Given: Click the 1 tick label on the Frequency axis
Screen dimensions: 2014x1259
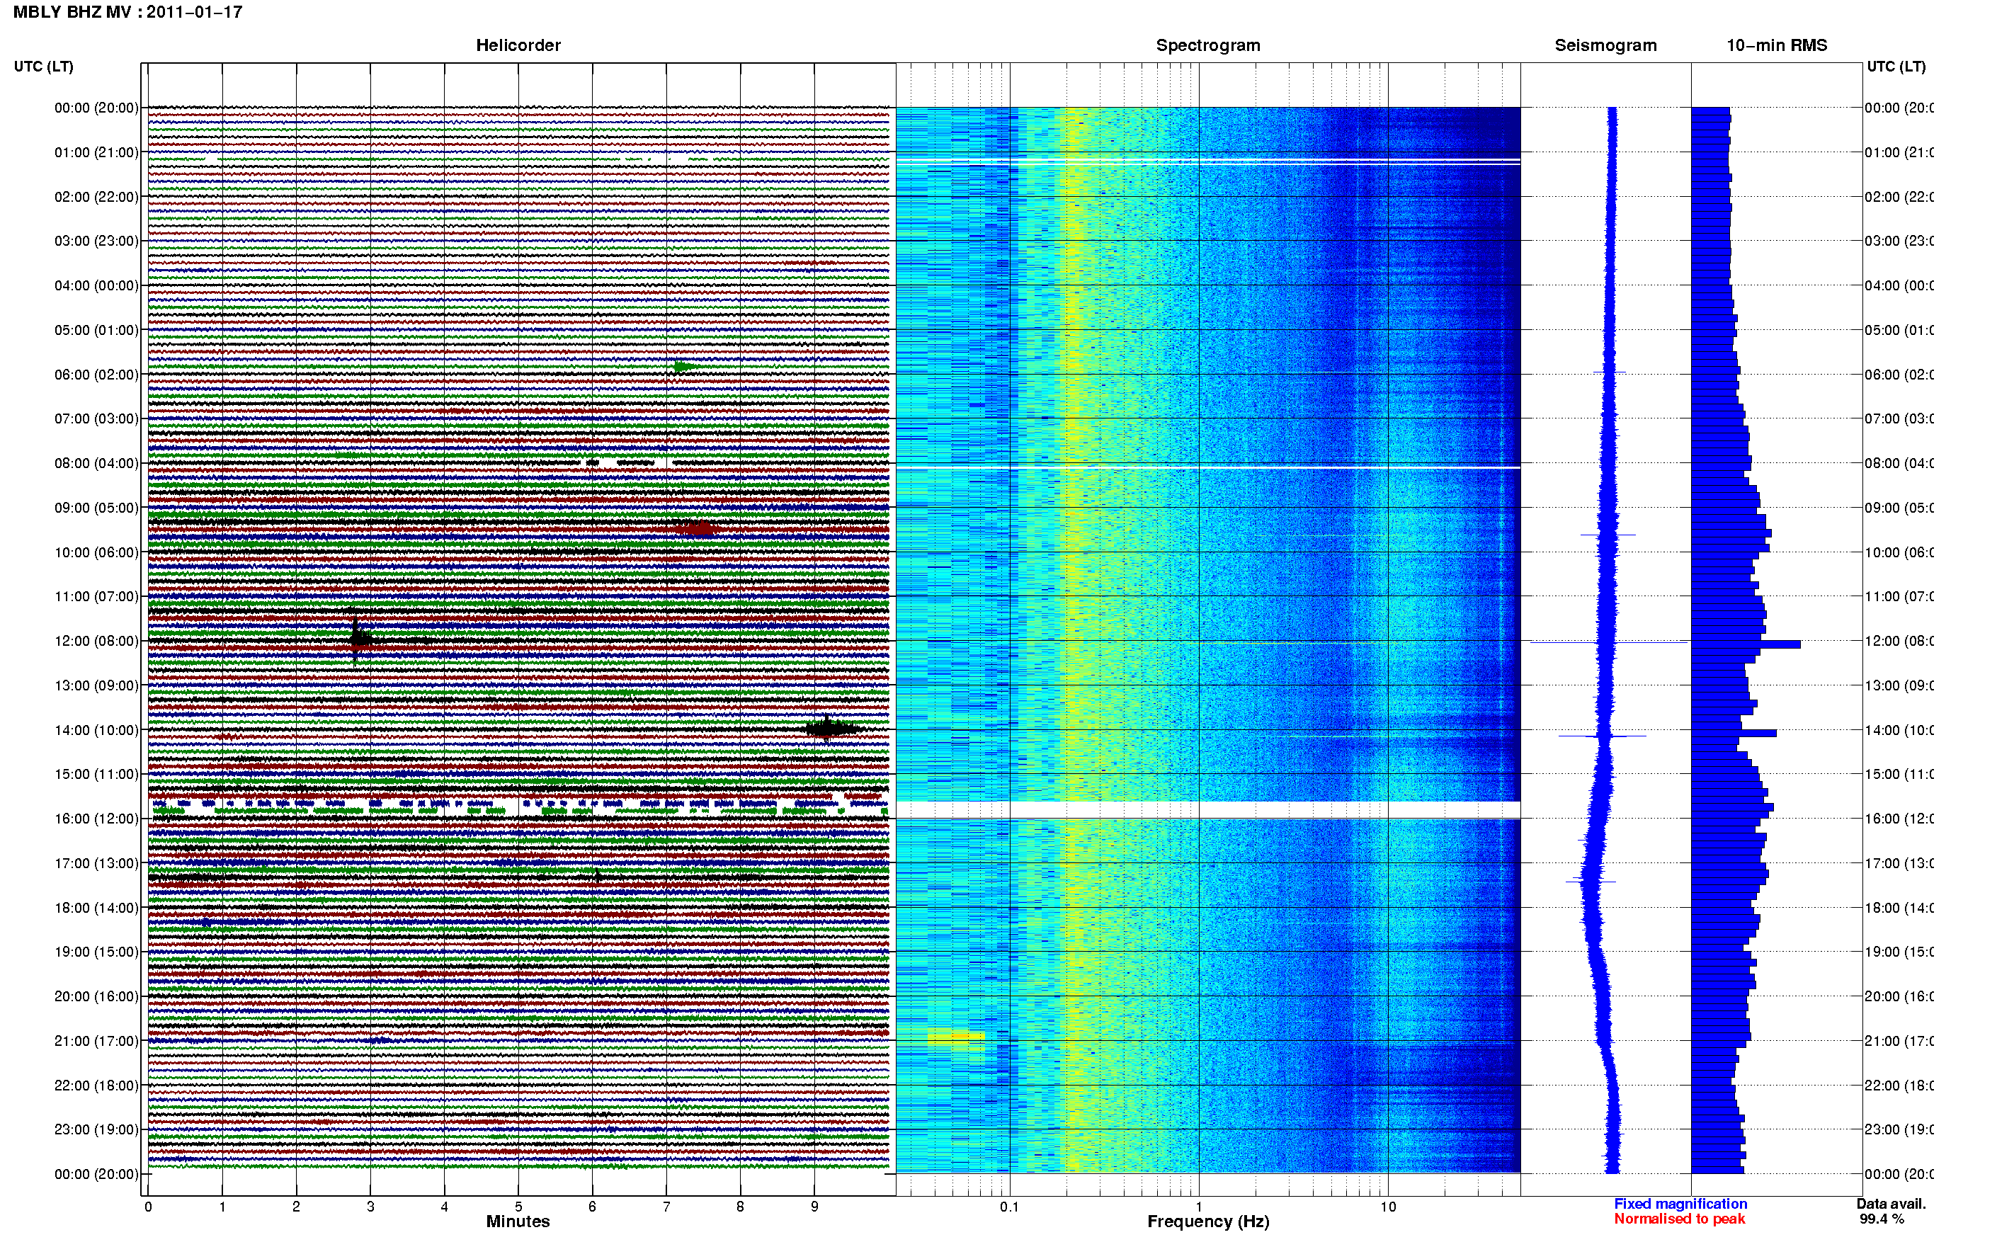Looking at the screenshot, I should [x=1199, y=1207].
